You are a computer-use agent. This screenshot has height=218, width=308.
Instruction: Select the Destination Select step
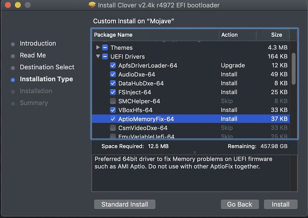47,67
